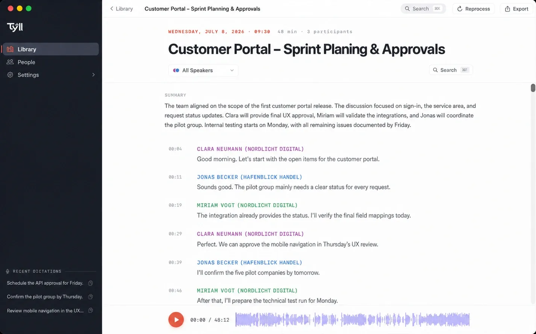Screen dimensions: 536x334
Task: Jump to timestamp 00:11
Action: pos(175,177)
